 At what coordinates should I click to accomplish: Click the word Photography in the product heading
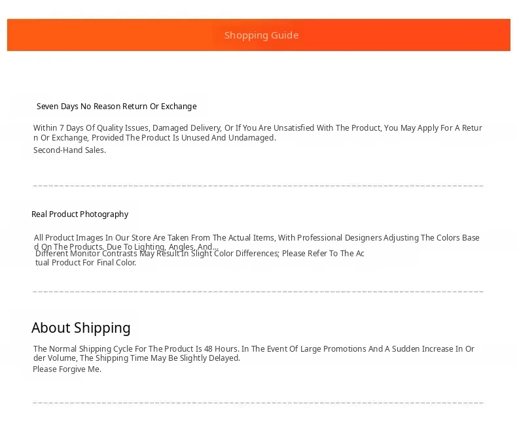click(x=104, y=214)
